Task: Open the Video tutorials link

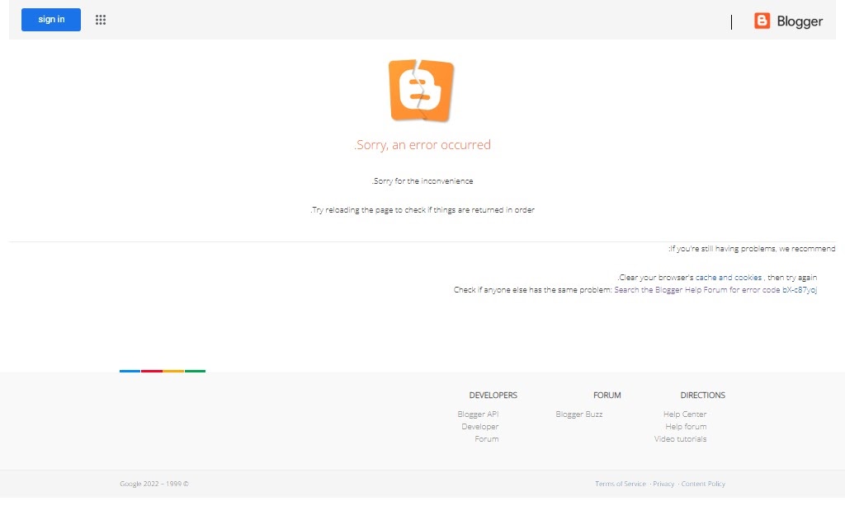Action: click(680, 439)
